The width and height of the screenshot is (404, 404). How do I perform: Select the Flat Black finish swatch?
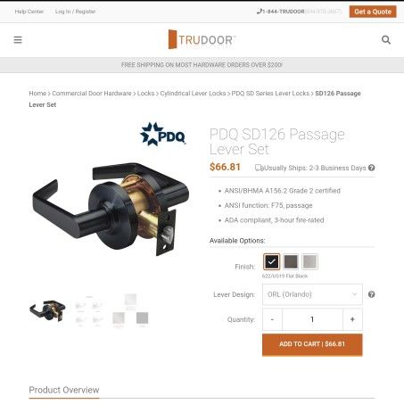[271, 261]
